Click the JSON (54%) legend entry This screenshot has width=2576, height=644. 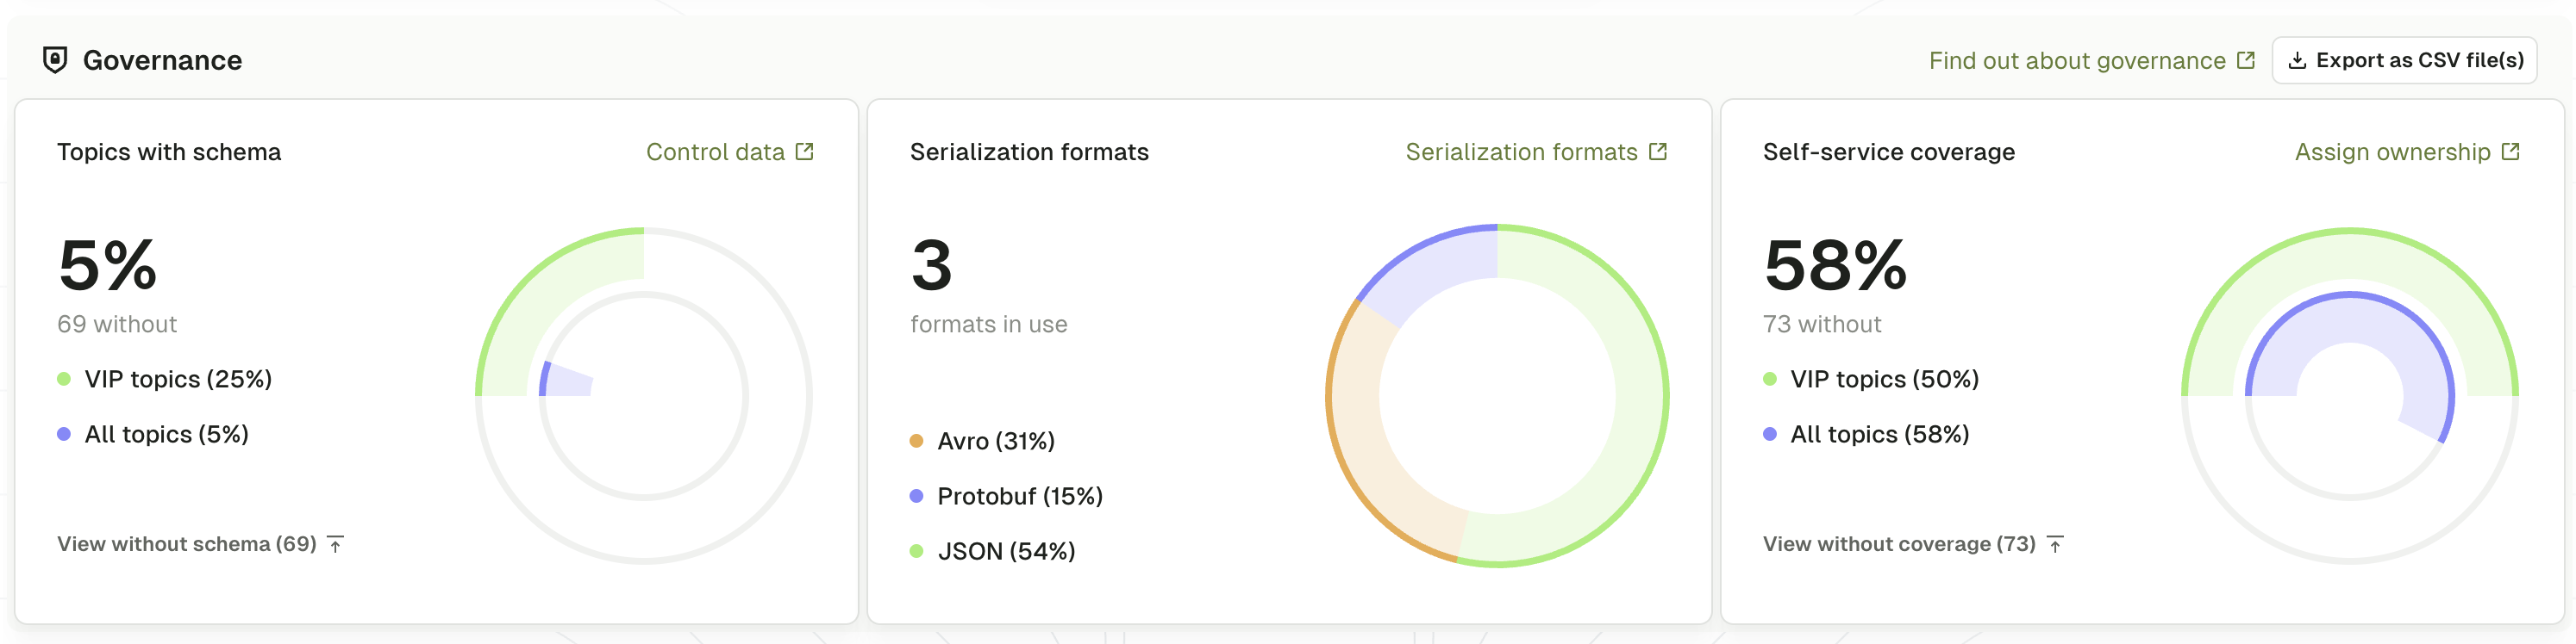tap(1006, 550)
